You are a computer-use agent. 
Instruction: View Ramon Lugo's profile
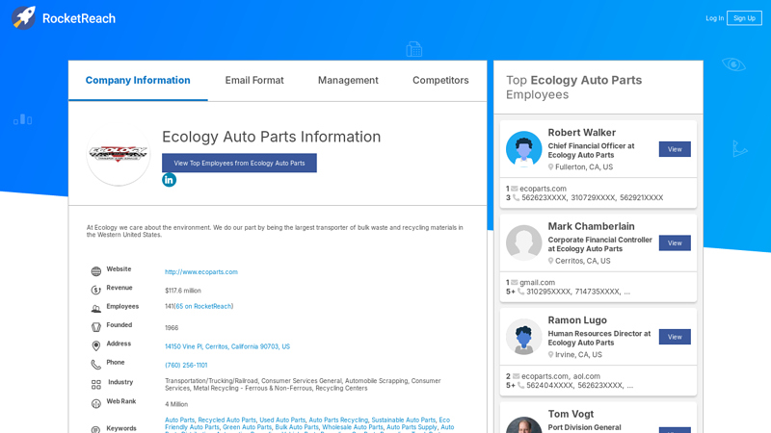pyautogui.click(x=675, y=337)
